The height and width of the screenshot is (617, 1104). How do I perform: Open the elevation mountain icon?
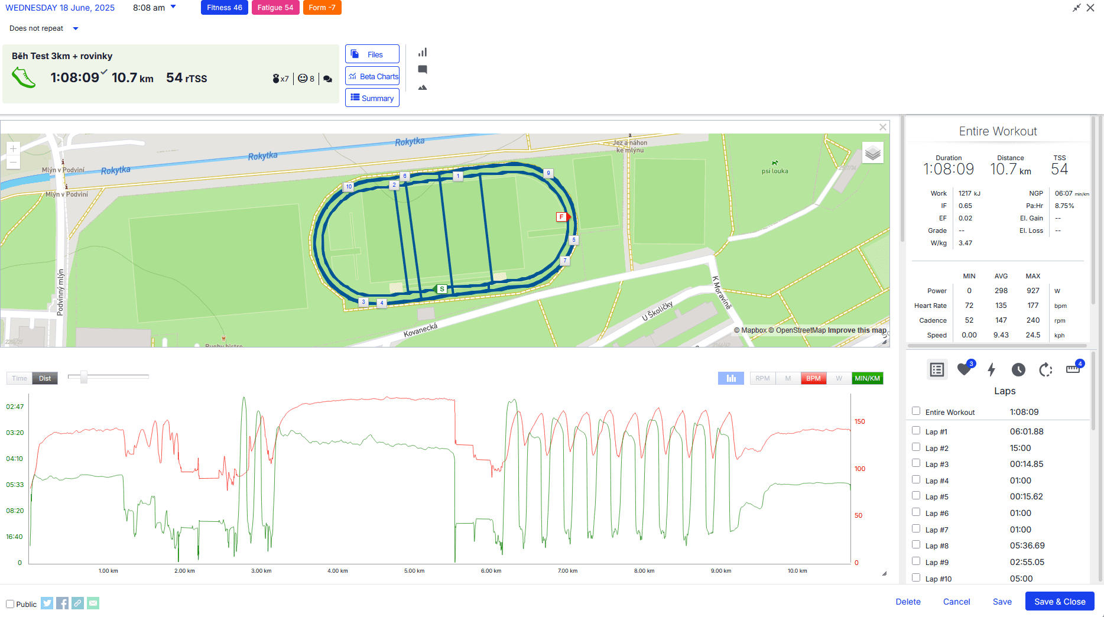423,87
